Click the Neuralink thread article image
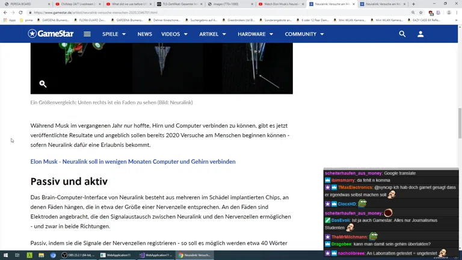Image resolution: width=462 pixels, height=260 pixels. pyautogui.click(x=161, y=68)
